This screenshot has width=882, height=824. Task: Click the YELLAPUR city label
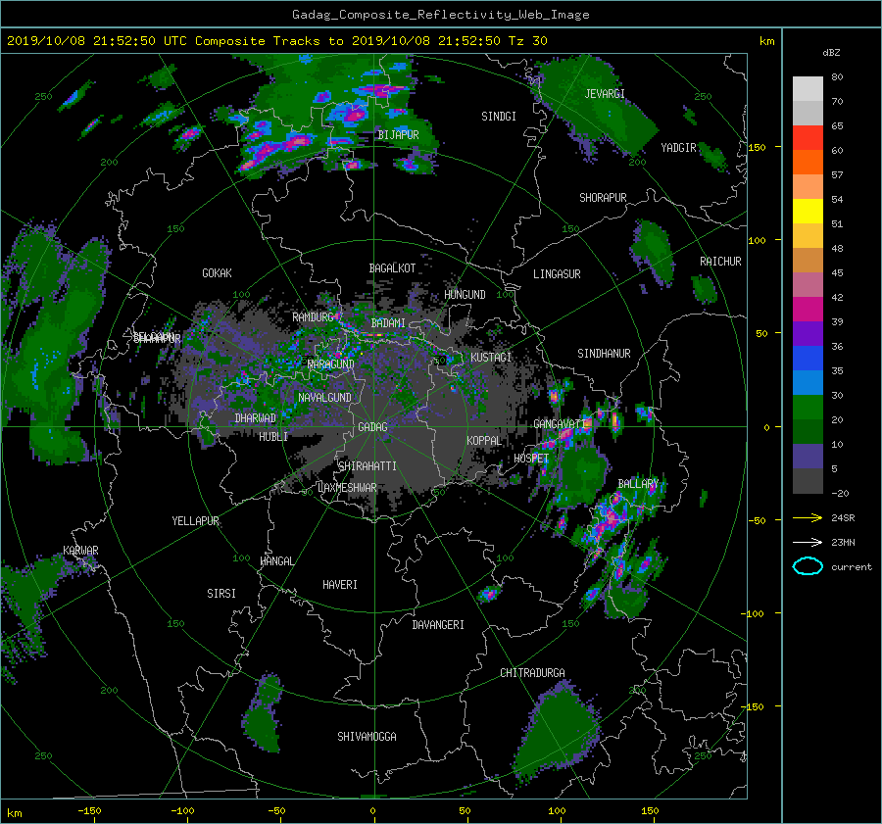195,521
